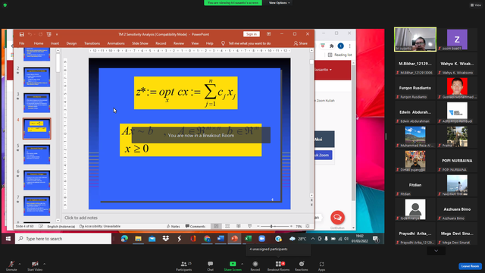Viewport: 485px width, 273px height.
Task: Expand more participants chevron below the video grid
Action: 436,251
